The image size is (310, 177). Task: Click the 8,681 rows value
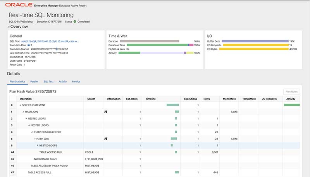[x=215, y=152]
